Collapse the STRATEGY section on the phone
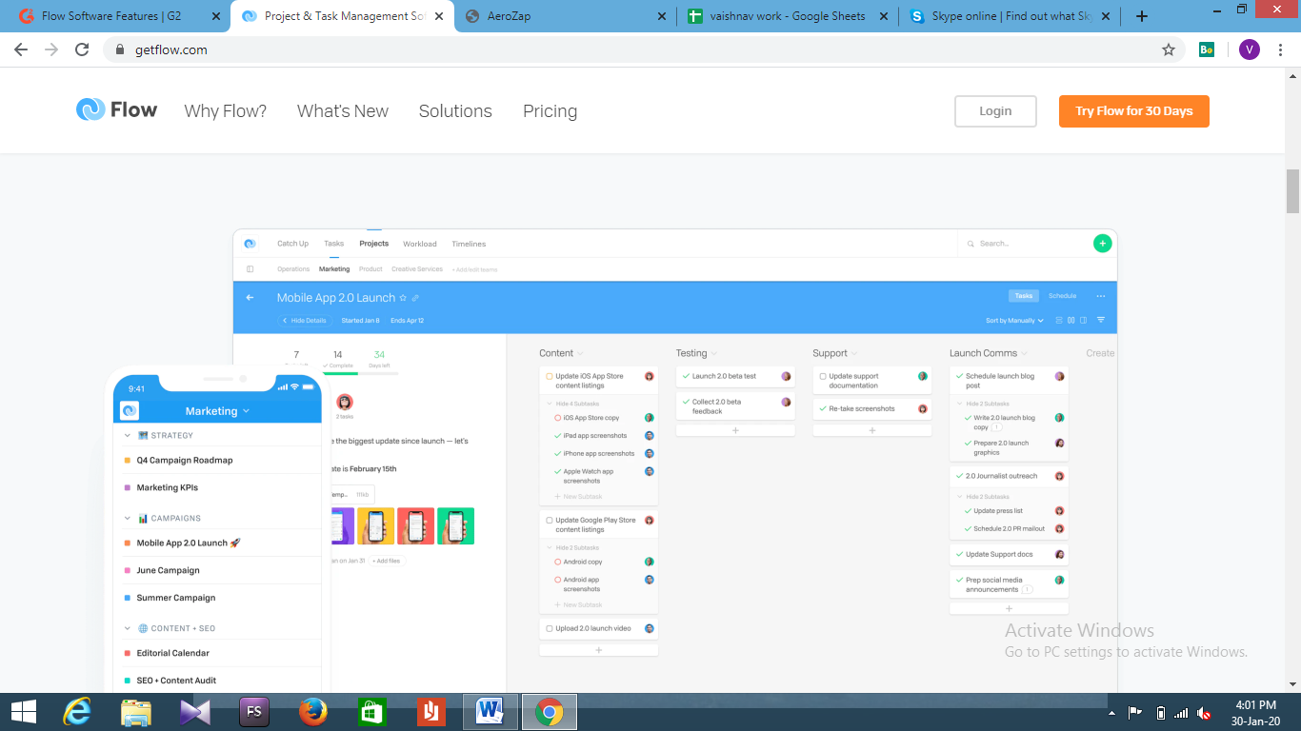1301x731 pixels. [x=128, y=435]
